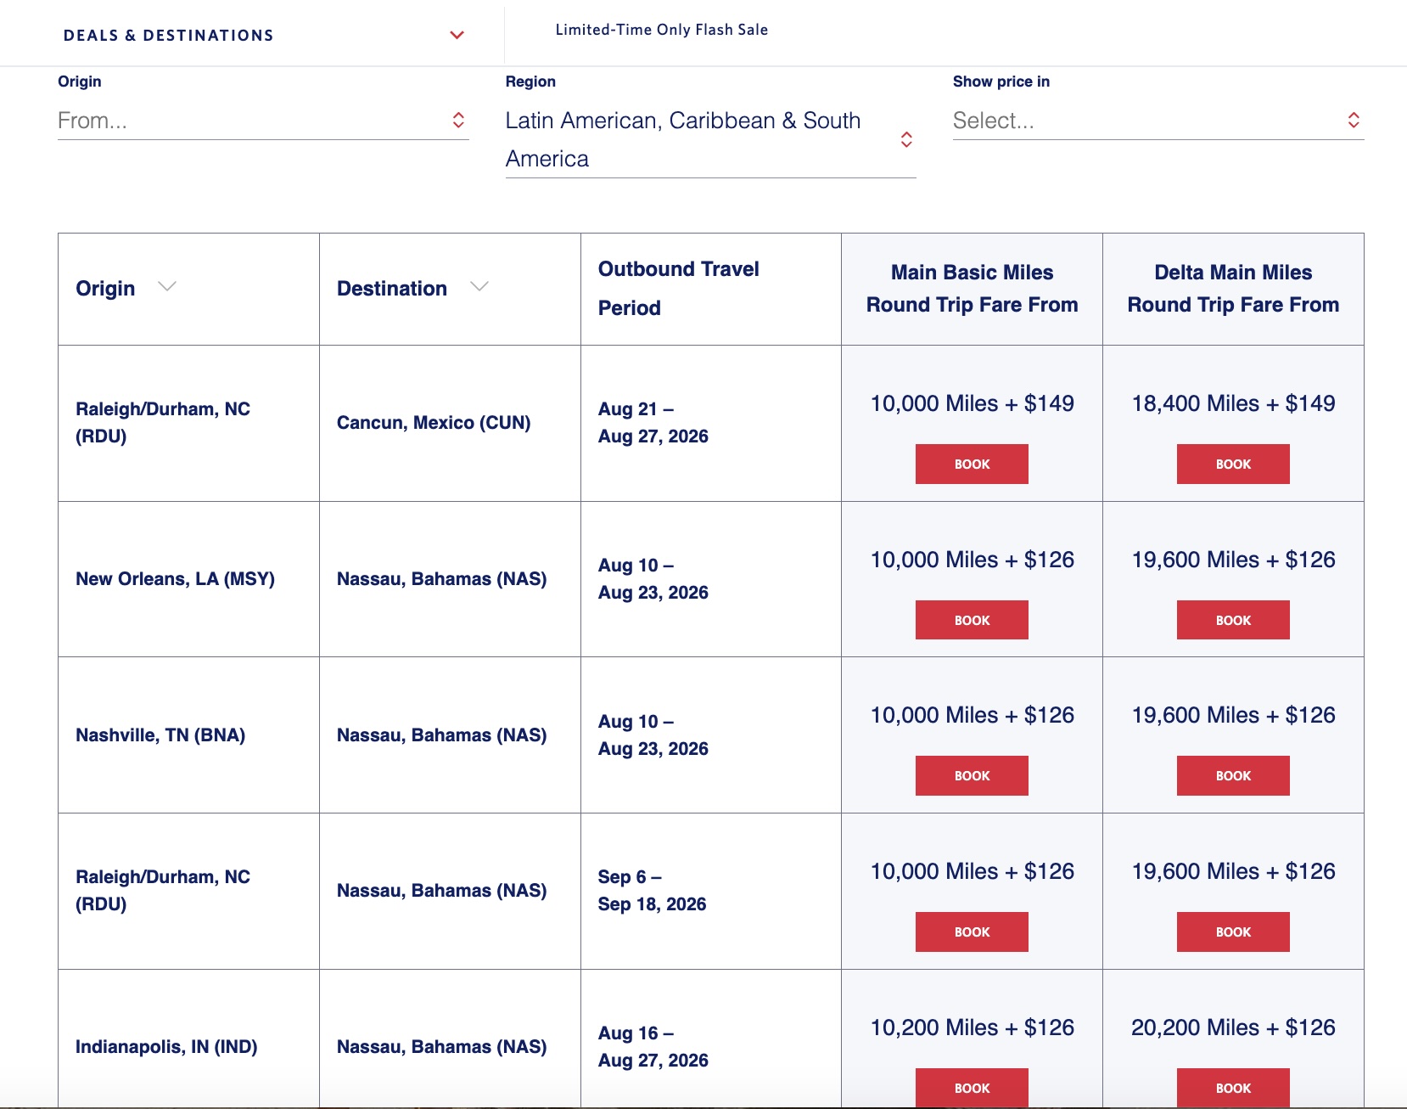Book Main Basic fare from Nashville to Nassau
The height and width of the screenshot is (1109, 1407).
[972, 775]
